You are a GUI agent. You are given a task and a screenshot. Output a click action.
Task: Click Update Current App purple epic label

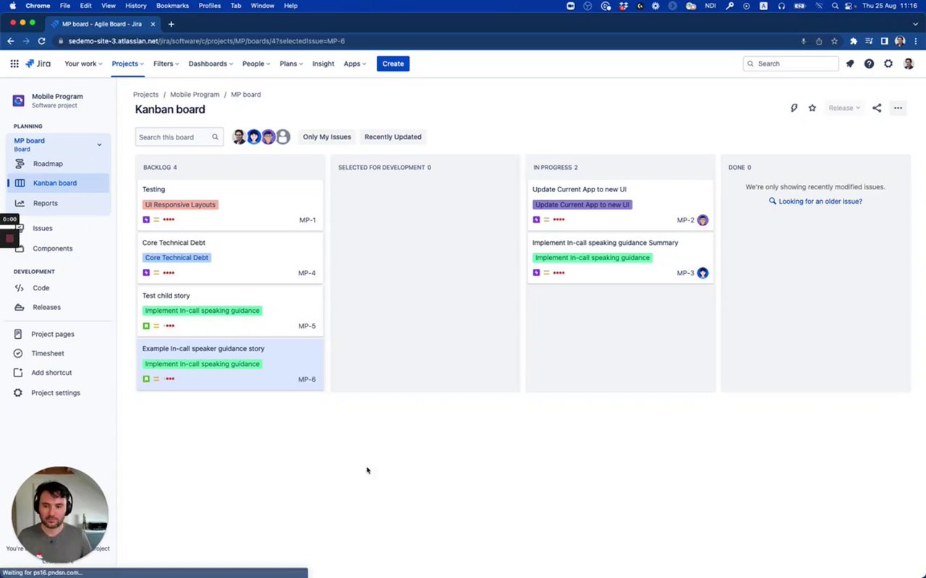click(x=582, y=204)
